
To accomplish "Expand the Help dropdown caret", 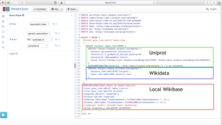I will (62, 9).
